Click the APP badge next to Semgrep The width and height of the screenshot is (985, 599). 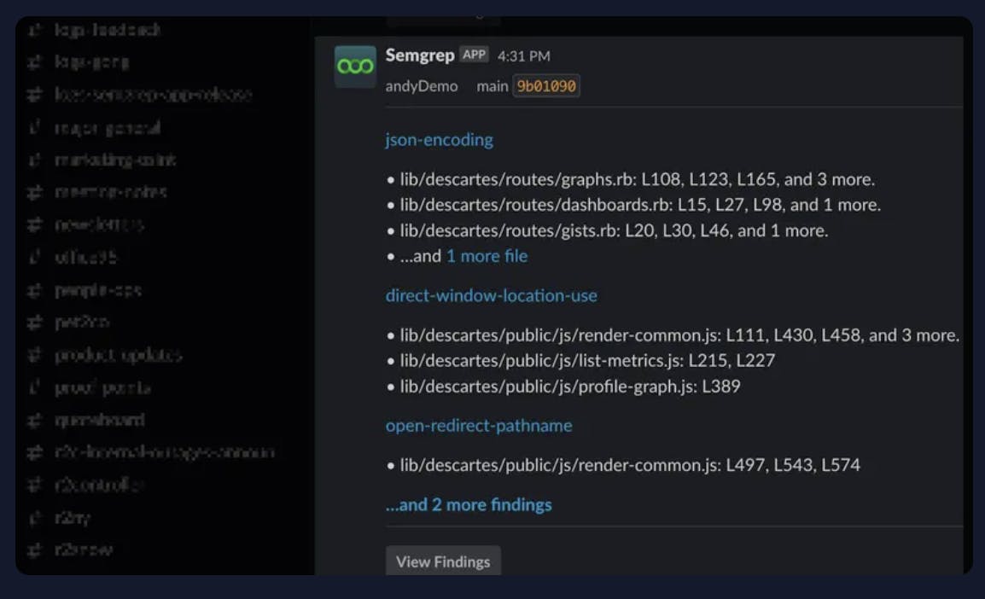(474, 55)
